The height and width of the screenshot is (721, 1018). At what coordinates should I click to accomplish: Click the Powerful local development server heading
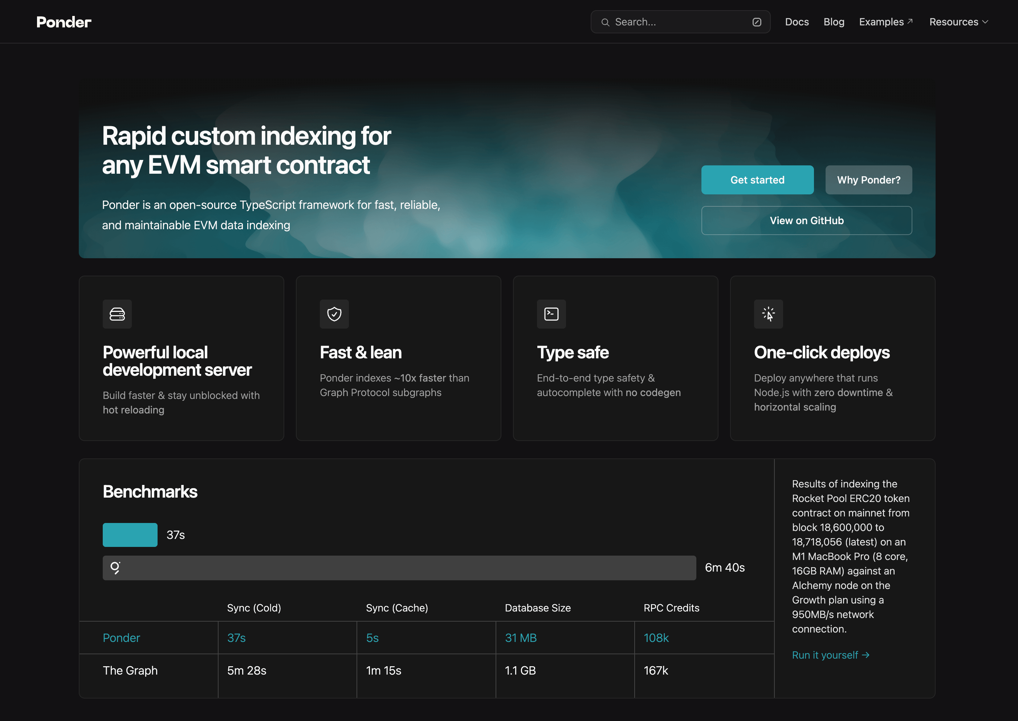(x=177, y=361)
